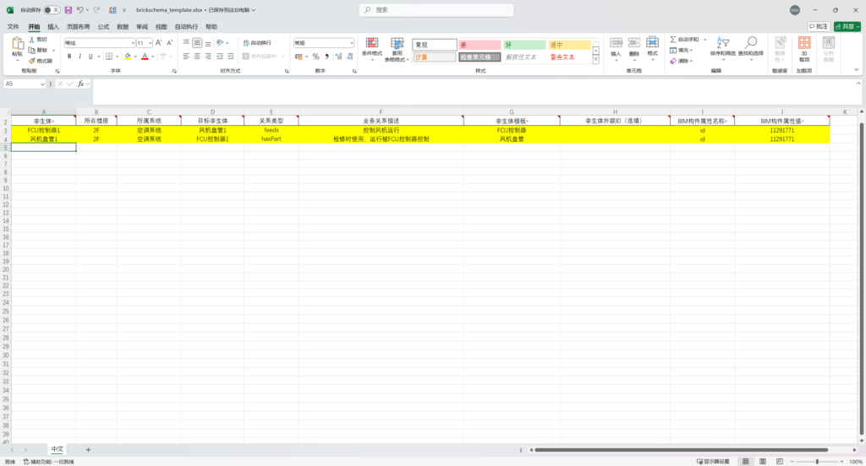Viewport: 866px width, 466px height.
Task: Expand the font name dropdown
Action: [133, 43]
